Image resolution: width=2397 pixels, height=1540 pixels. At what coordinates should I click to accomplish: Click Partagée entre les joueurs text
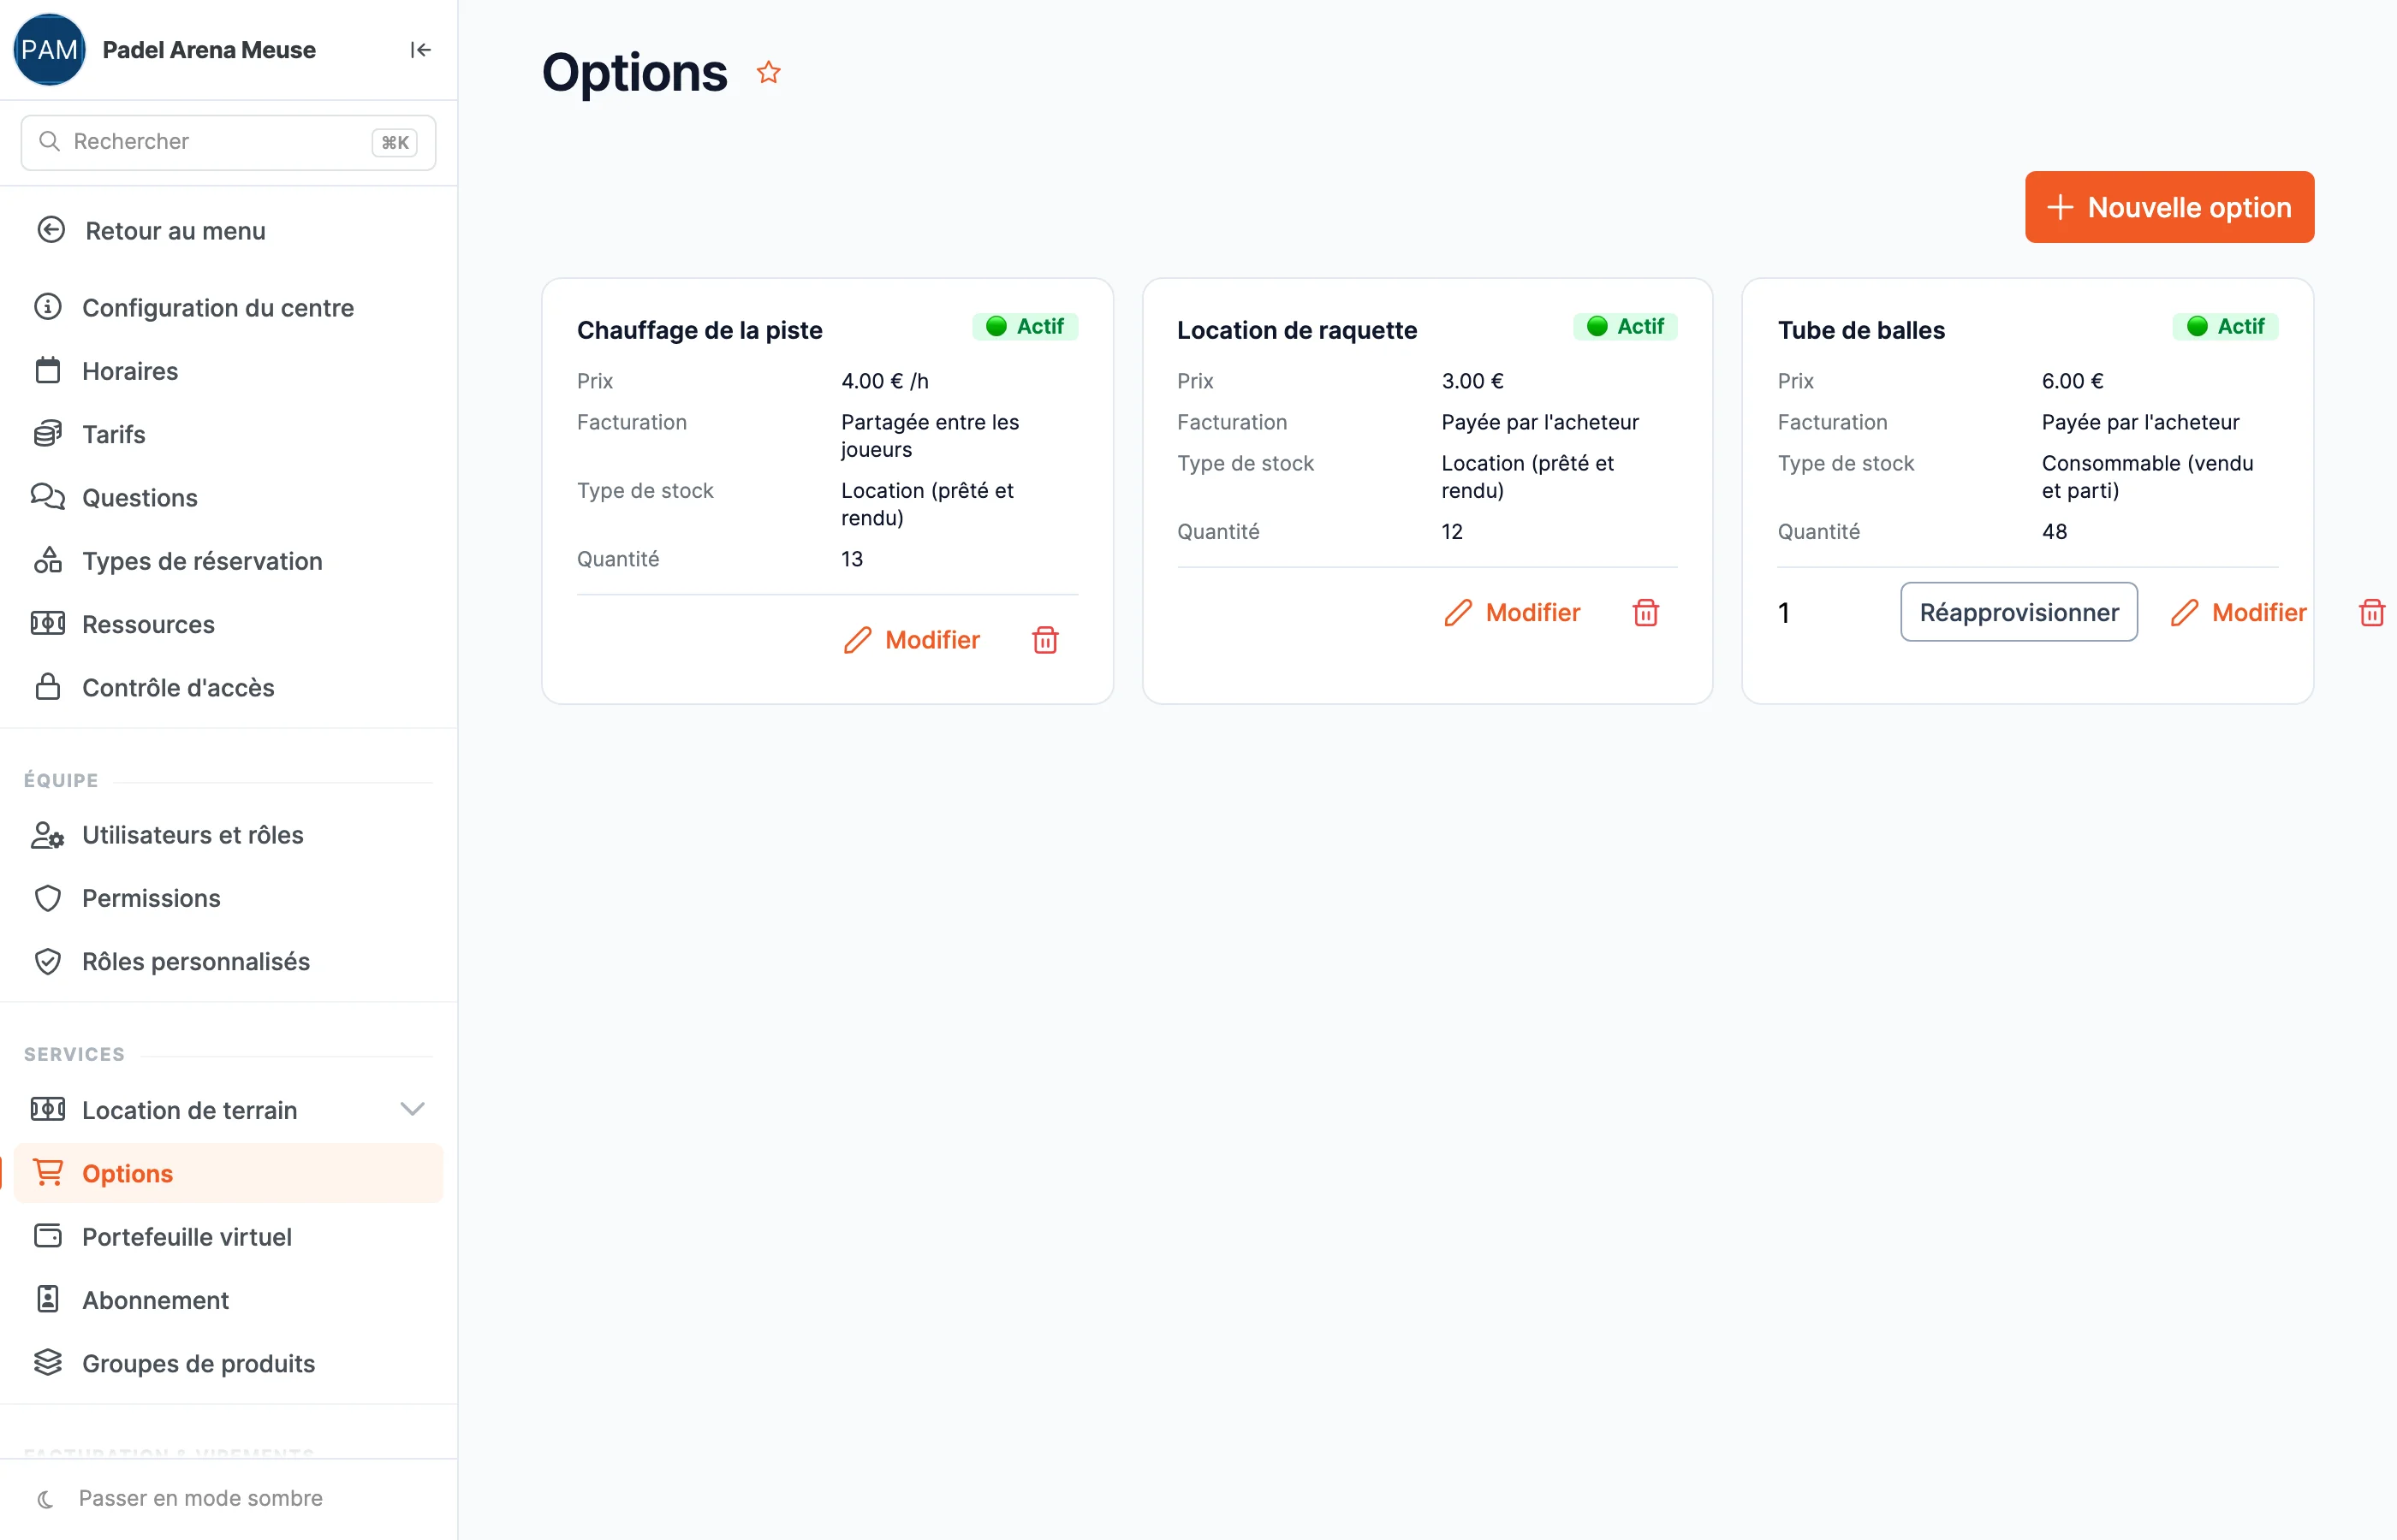931,436
